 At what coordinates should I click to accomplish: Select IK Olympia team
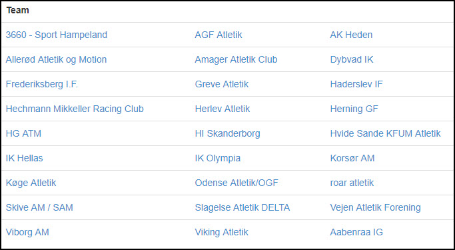click(x=218, y=158)
